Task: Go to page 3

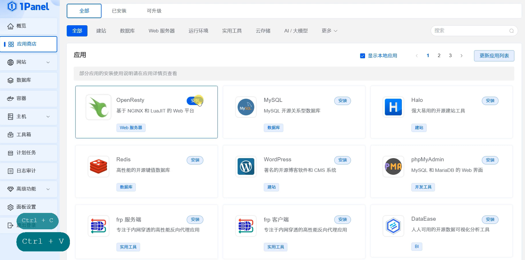Action: tap(450, 56)
